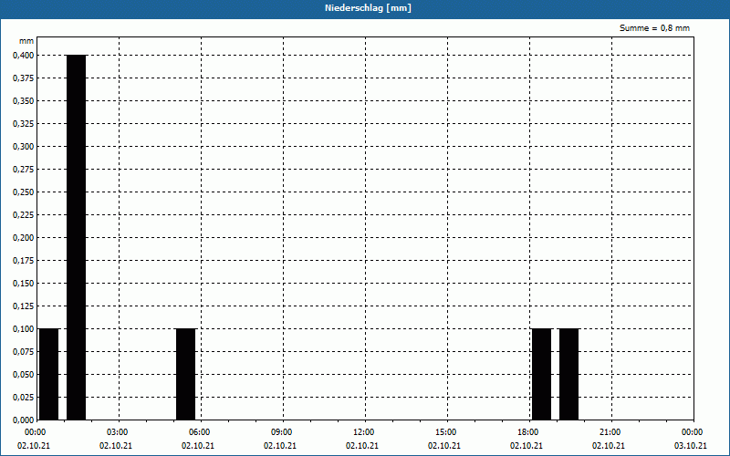Select the Summe = 0,8 mm total label
730x456 pixels.
[654, 28]
